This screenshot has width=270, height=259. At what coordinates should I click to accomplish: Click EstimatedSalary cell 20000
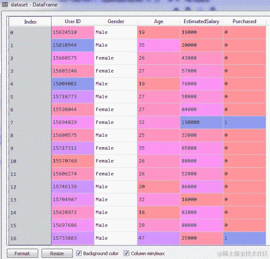tap(201, 45)
